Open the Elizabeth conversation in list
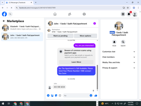141x106 pixels. coord(22,28)
